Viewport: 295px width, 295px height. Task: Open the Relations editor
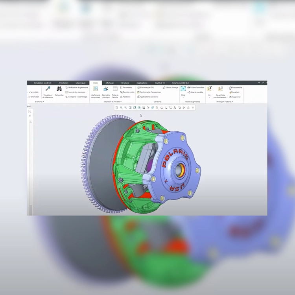pyautogui.click(x=125, y=97)
